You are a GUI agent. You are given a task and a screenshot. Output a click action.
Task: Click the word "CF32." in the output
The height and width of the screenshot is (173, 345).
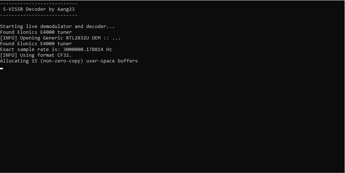coord(65,55)
